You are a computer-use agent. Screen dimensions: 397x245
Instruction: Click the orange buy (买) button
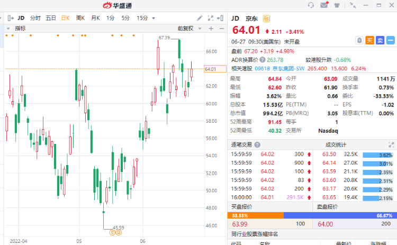pyautogui.click(x=369, y=40)
